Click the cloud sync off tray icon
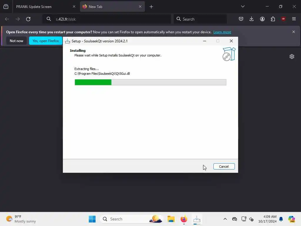Image resolution: width=301 pixels, height=226 pixels. tap(234, 219)
